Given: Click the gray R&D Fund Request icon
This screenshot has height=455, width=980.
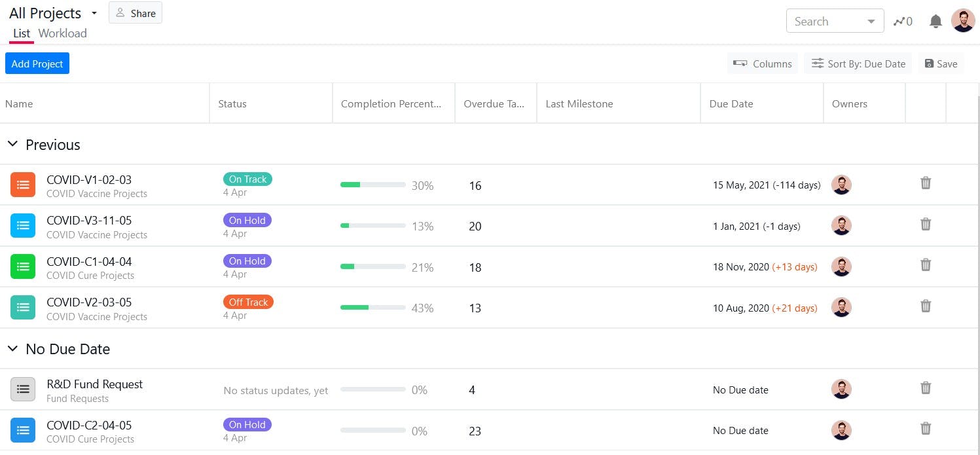Looking at the screenshot, I should click(23, 390).
